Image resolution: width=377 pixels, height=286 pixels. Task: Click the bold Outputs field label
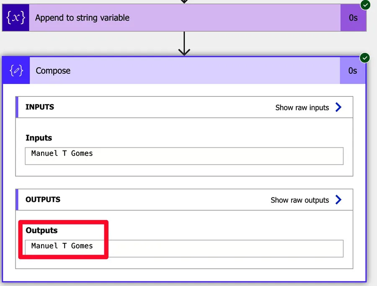pyautogui.click(x=41, y=230)
